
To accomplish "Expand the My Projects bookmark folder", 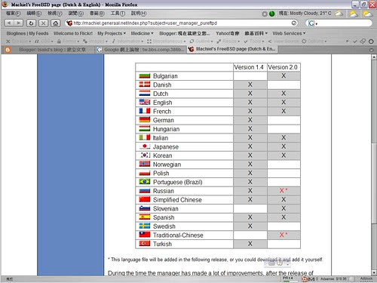I will click(112, 33).
